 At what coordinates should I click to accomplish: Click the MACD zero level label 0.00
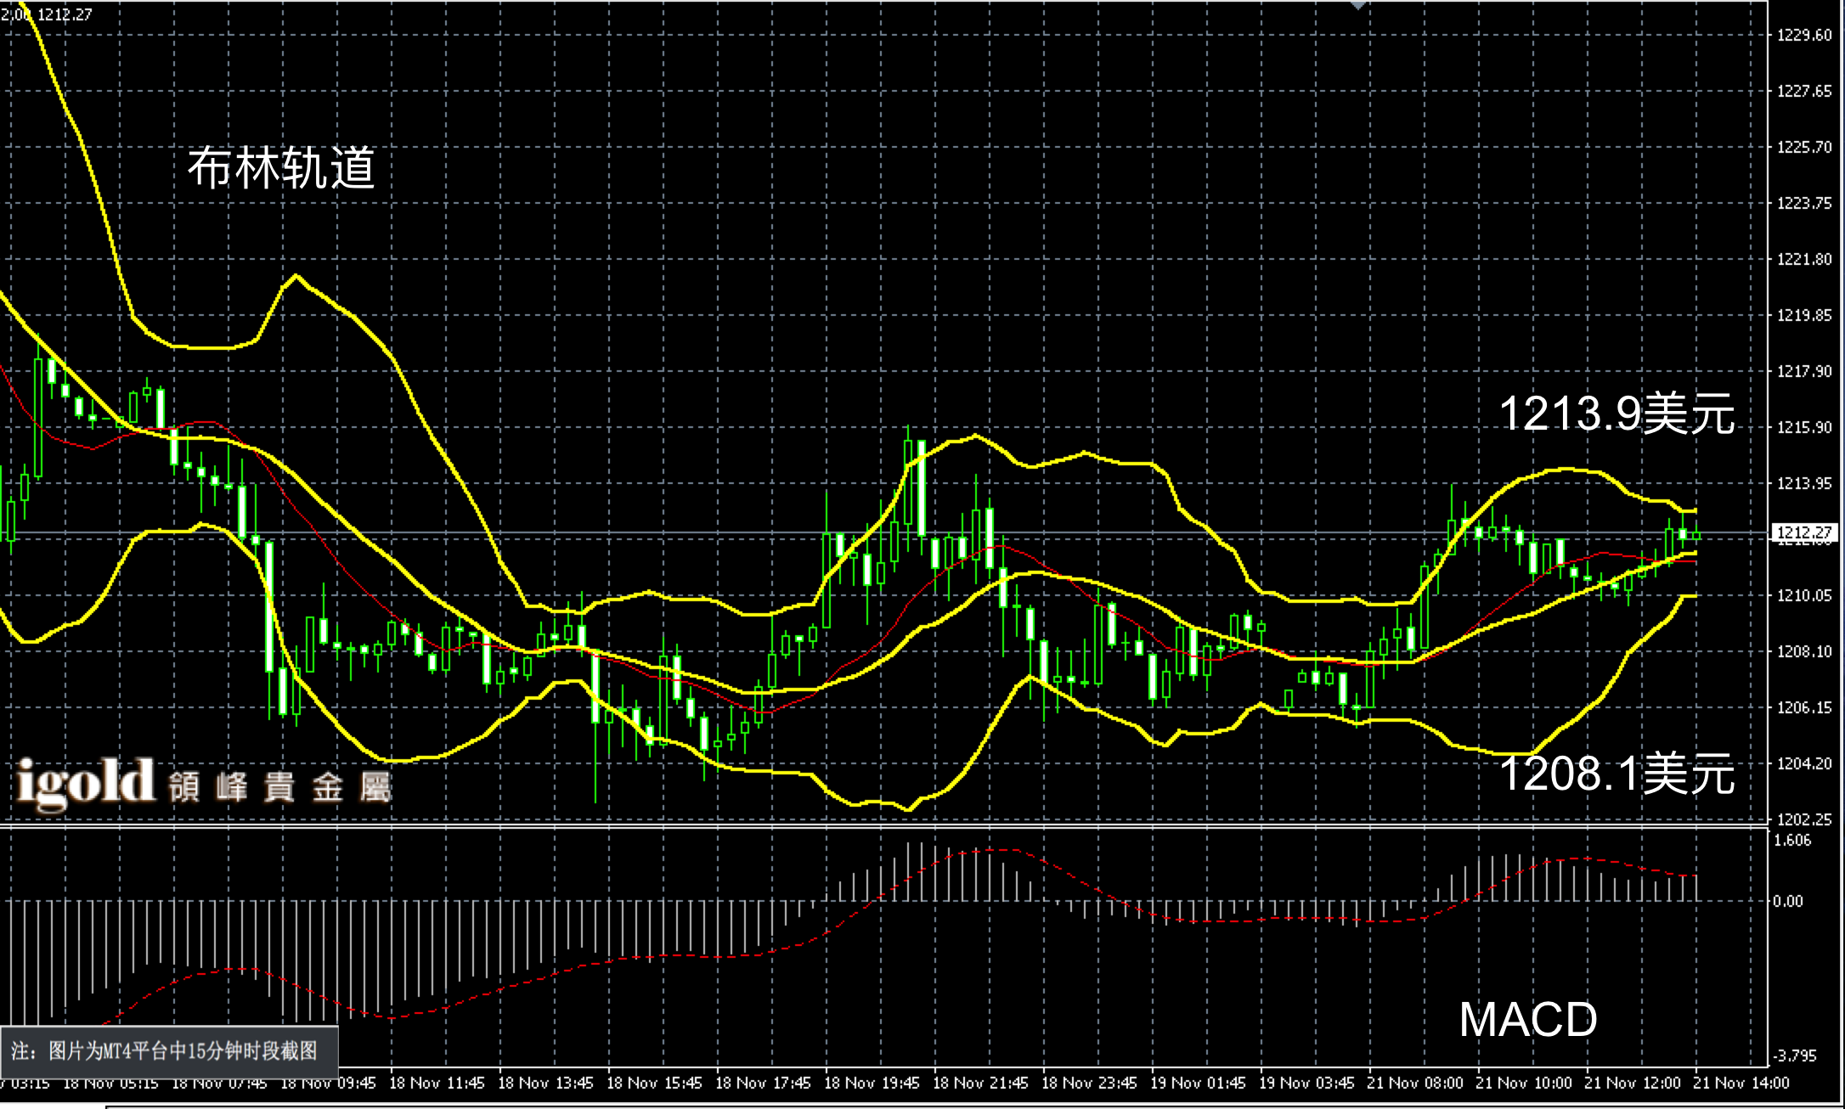pos(1787,901)
